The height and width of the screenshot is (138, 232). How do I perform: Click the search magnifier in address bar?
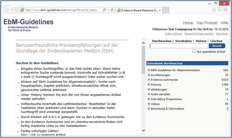105,10
